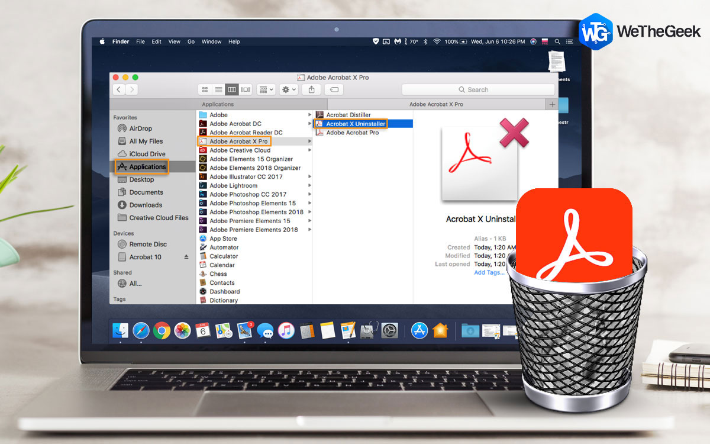The height and width of the screenshot is (444, 710).
Task: Open Calendar icon in the Dock
Action: 203,330
